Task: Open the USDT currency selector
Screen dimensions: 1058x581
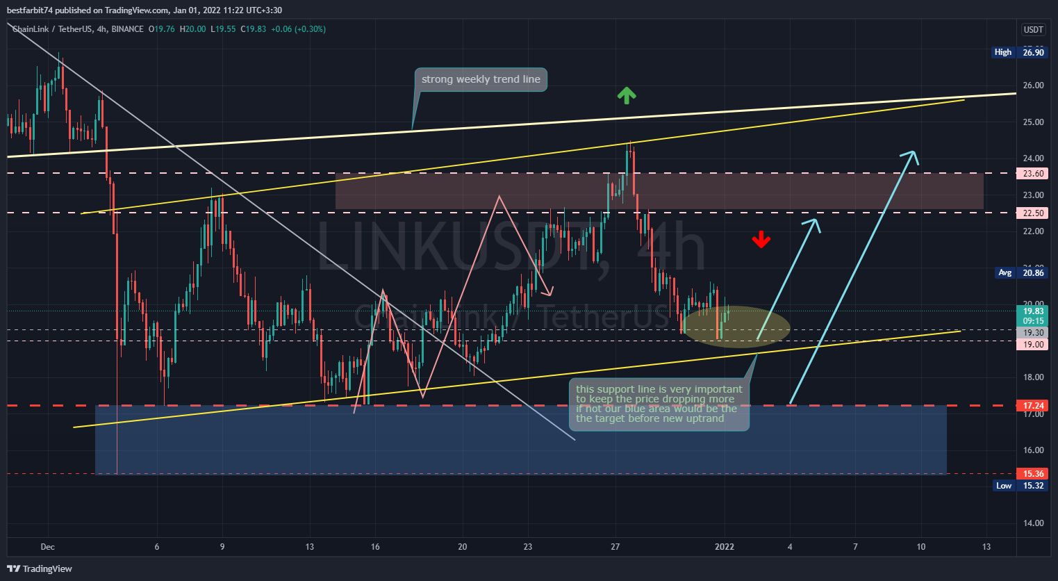Action: pos(1033,29)
